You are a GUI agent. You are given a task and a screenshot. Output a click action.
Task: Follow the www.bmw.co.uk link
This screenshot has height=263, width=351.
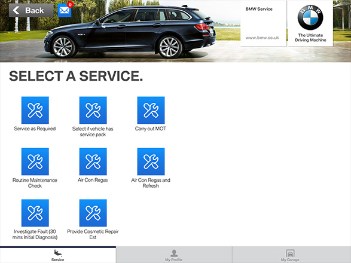coord(262,38)
